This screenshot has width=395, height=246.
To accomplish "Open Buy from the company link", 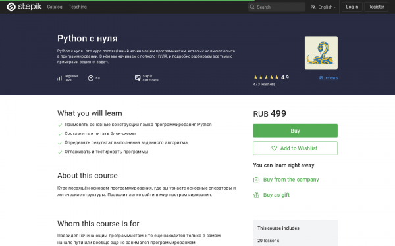I will coord(291,180).
